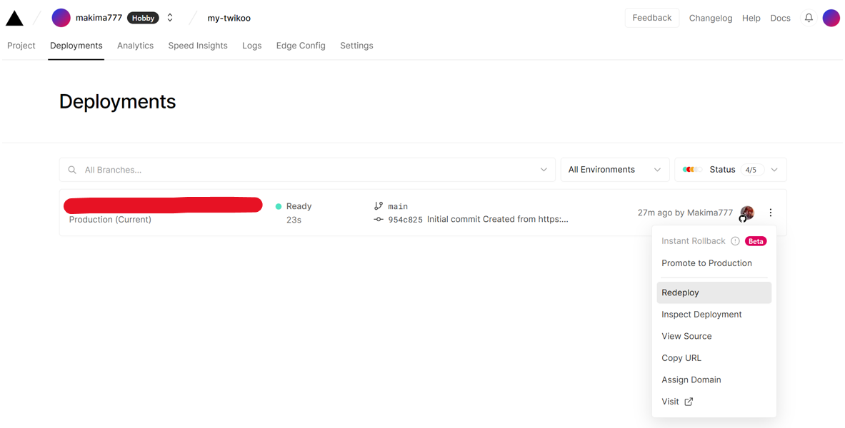
Task: Click the git branch icon beside main
Action: pyautogui.click(x=379, y=206)
